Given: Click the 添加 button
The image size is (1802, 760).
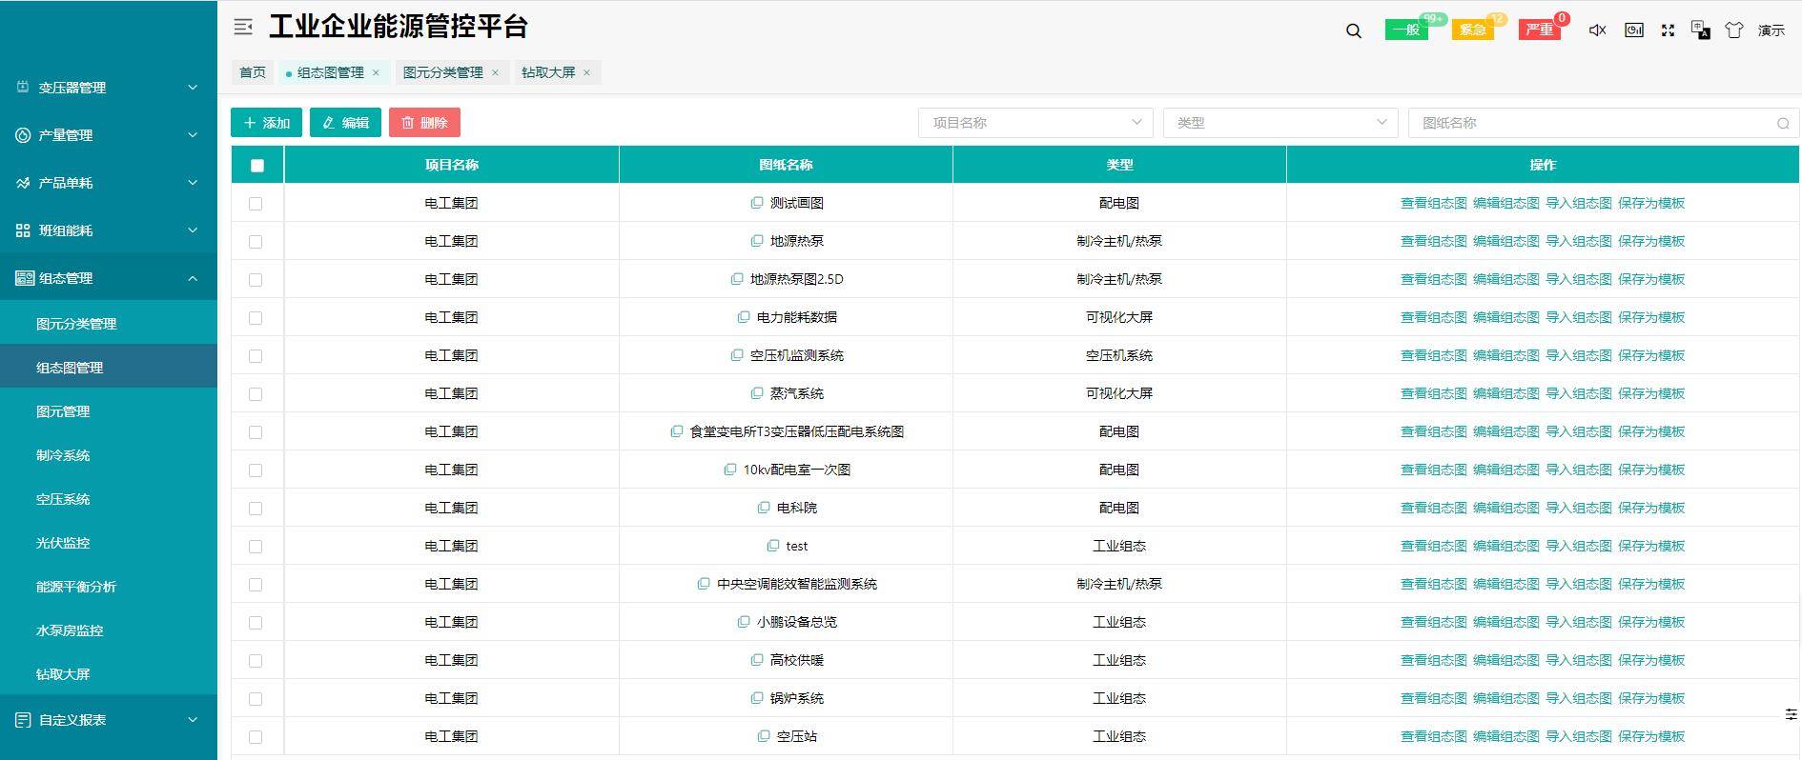Looking at the screenshot, I should coord(267,123).
